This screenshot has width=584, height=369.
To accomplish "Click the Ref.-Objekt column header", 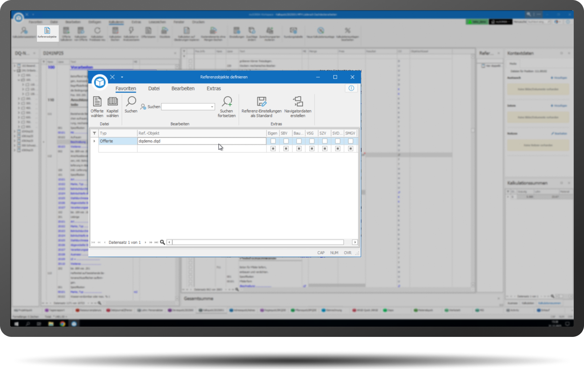I will [x=201, y=133].
